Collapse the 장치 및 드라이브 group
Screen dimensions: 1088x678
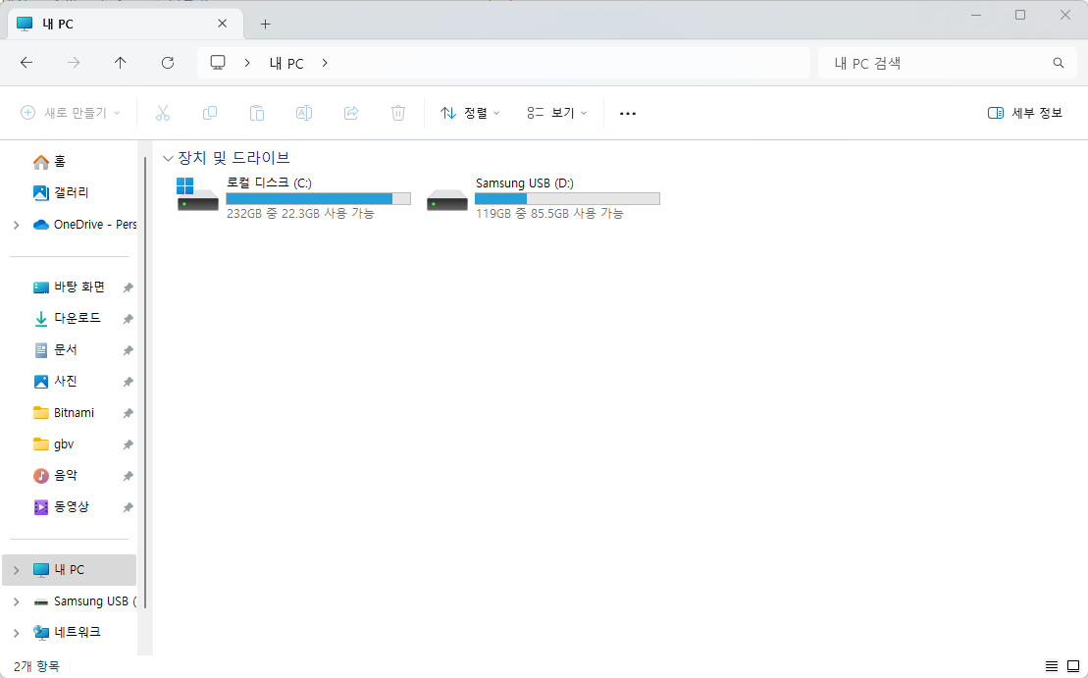click(x=167, y=159)
